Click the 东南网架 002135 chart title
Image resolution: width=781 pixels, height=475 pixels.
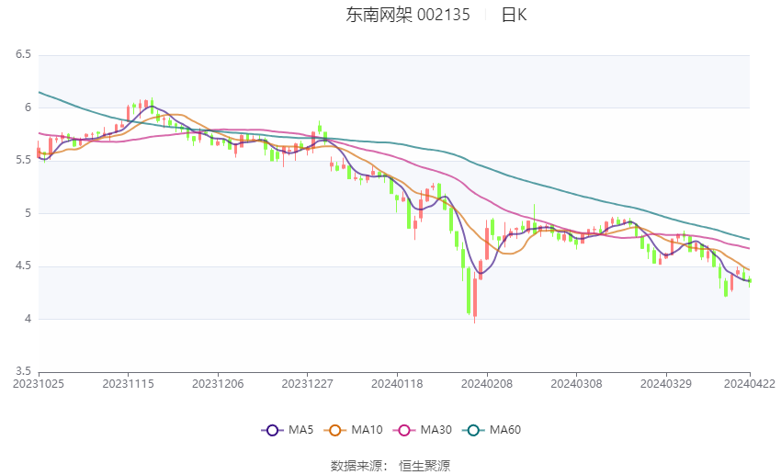tap(407, 15)
